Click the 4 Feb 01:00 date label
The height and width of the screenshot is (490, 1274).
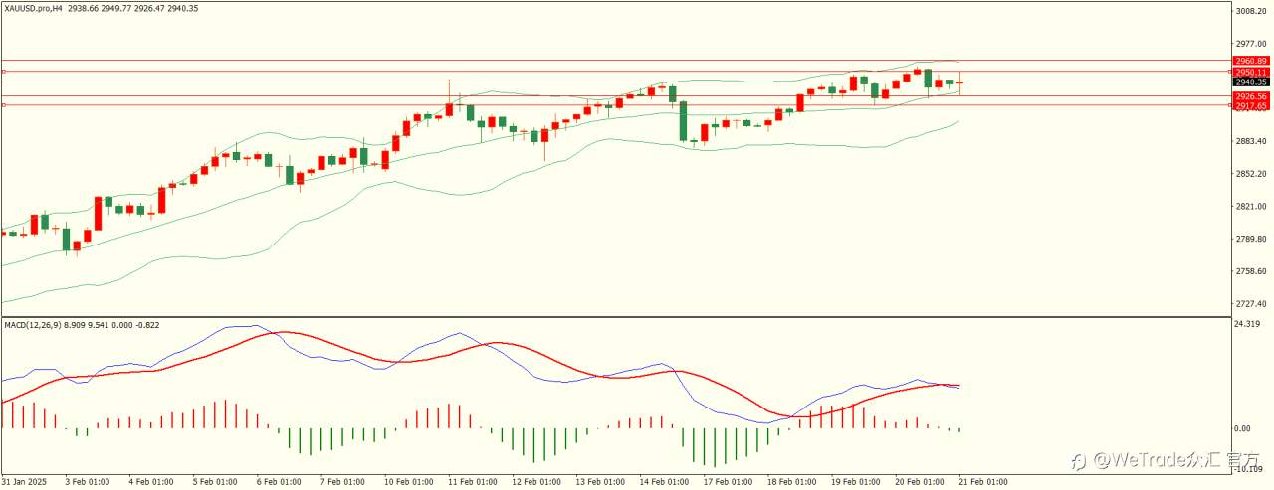151,482
